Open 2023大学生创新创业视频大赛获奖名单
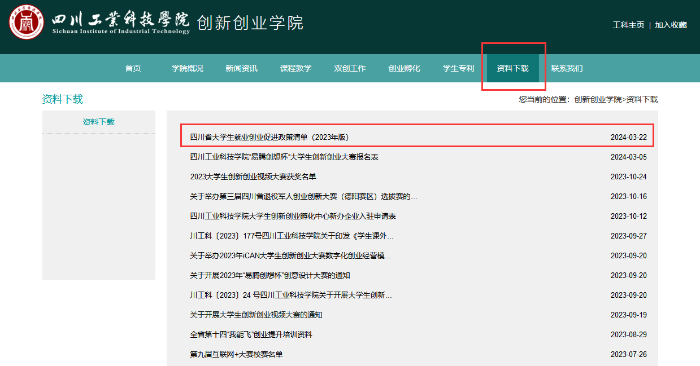Screen dimensions: 700x366 pyautogui.click(x=253, y=177)
